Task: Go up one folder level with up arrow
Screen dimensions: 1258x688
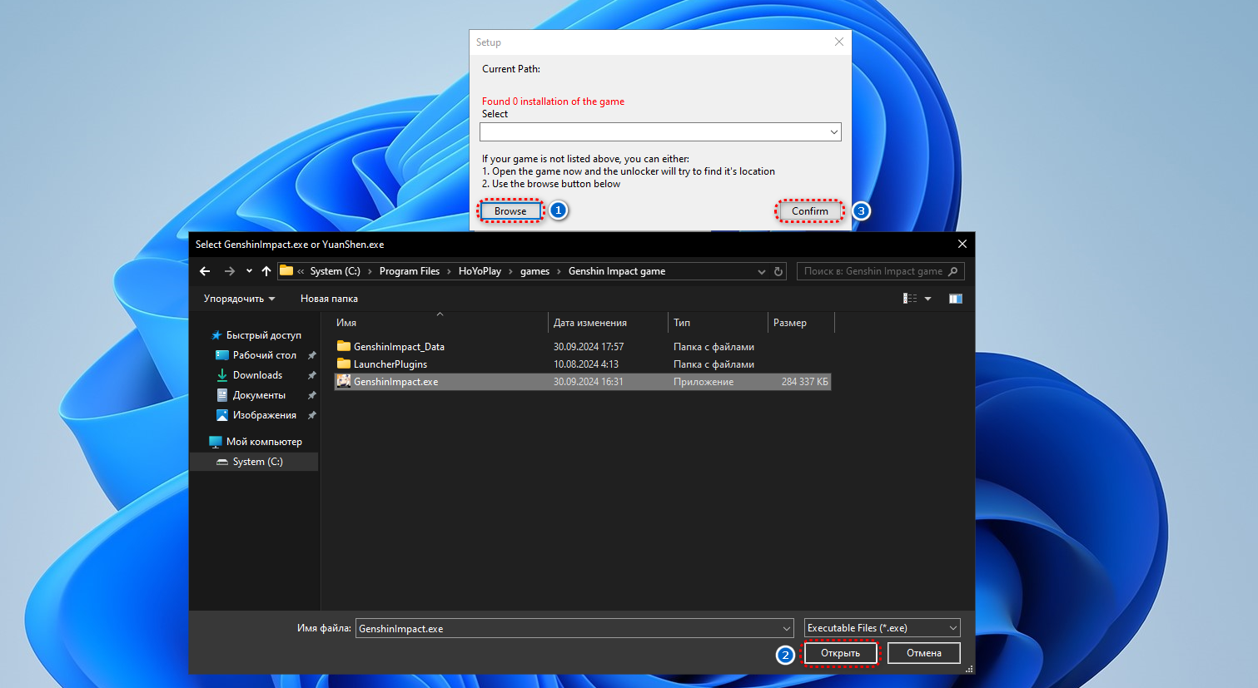Action: coord(266,271)
